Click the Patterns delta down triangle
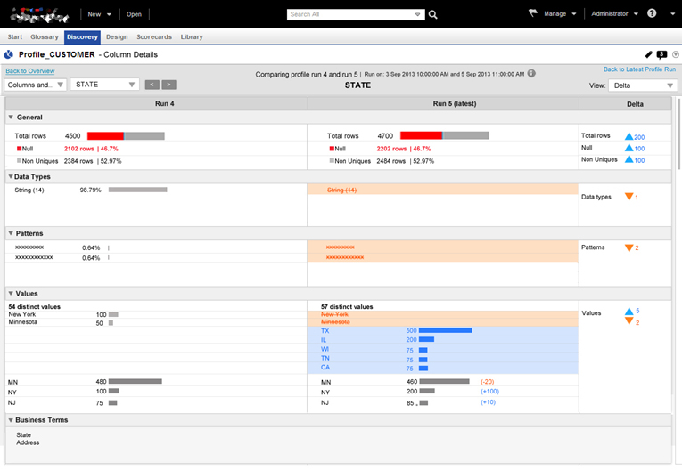 629,247
